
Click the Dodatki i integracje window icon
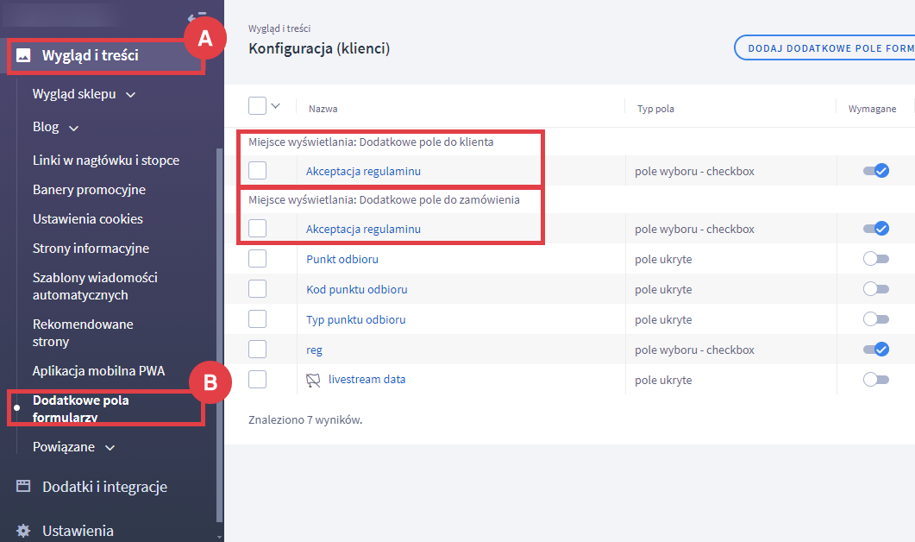[24, 487]
